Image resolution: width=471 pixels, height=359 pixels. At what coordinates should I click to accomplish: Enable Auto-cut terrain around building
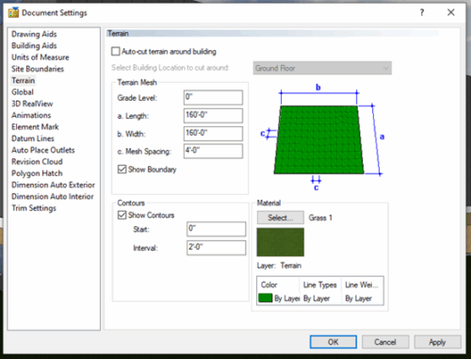click(116, 51)
